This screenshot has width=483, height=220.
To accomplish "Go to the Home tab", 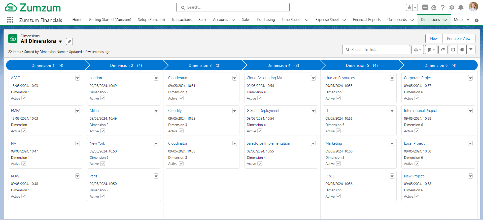I will (77, 20).
